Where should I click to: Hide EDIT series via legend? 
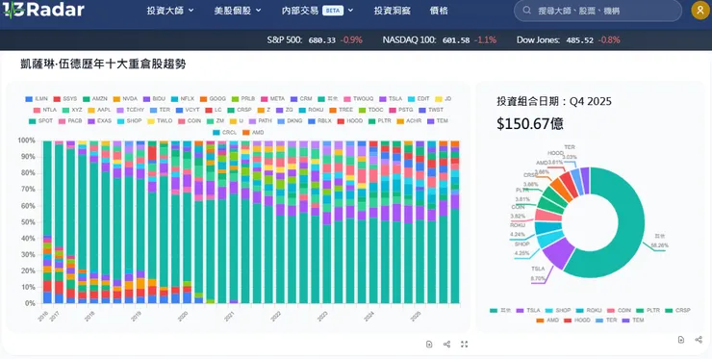pos(419,98)
